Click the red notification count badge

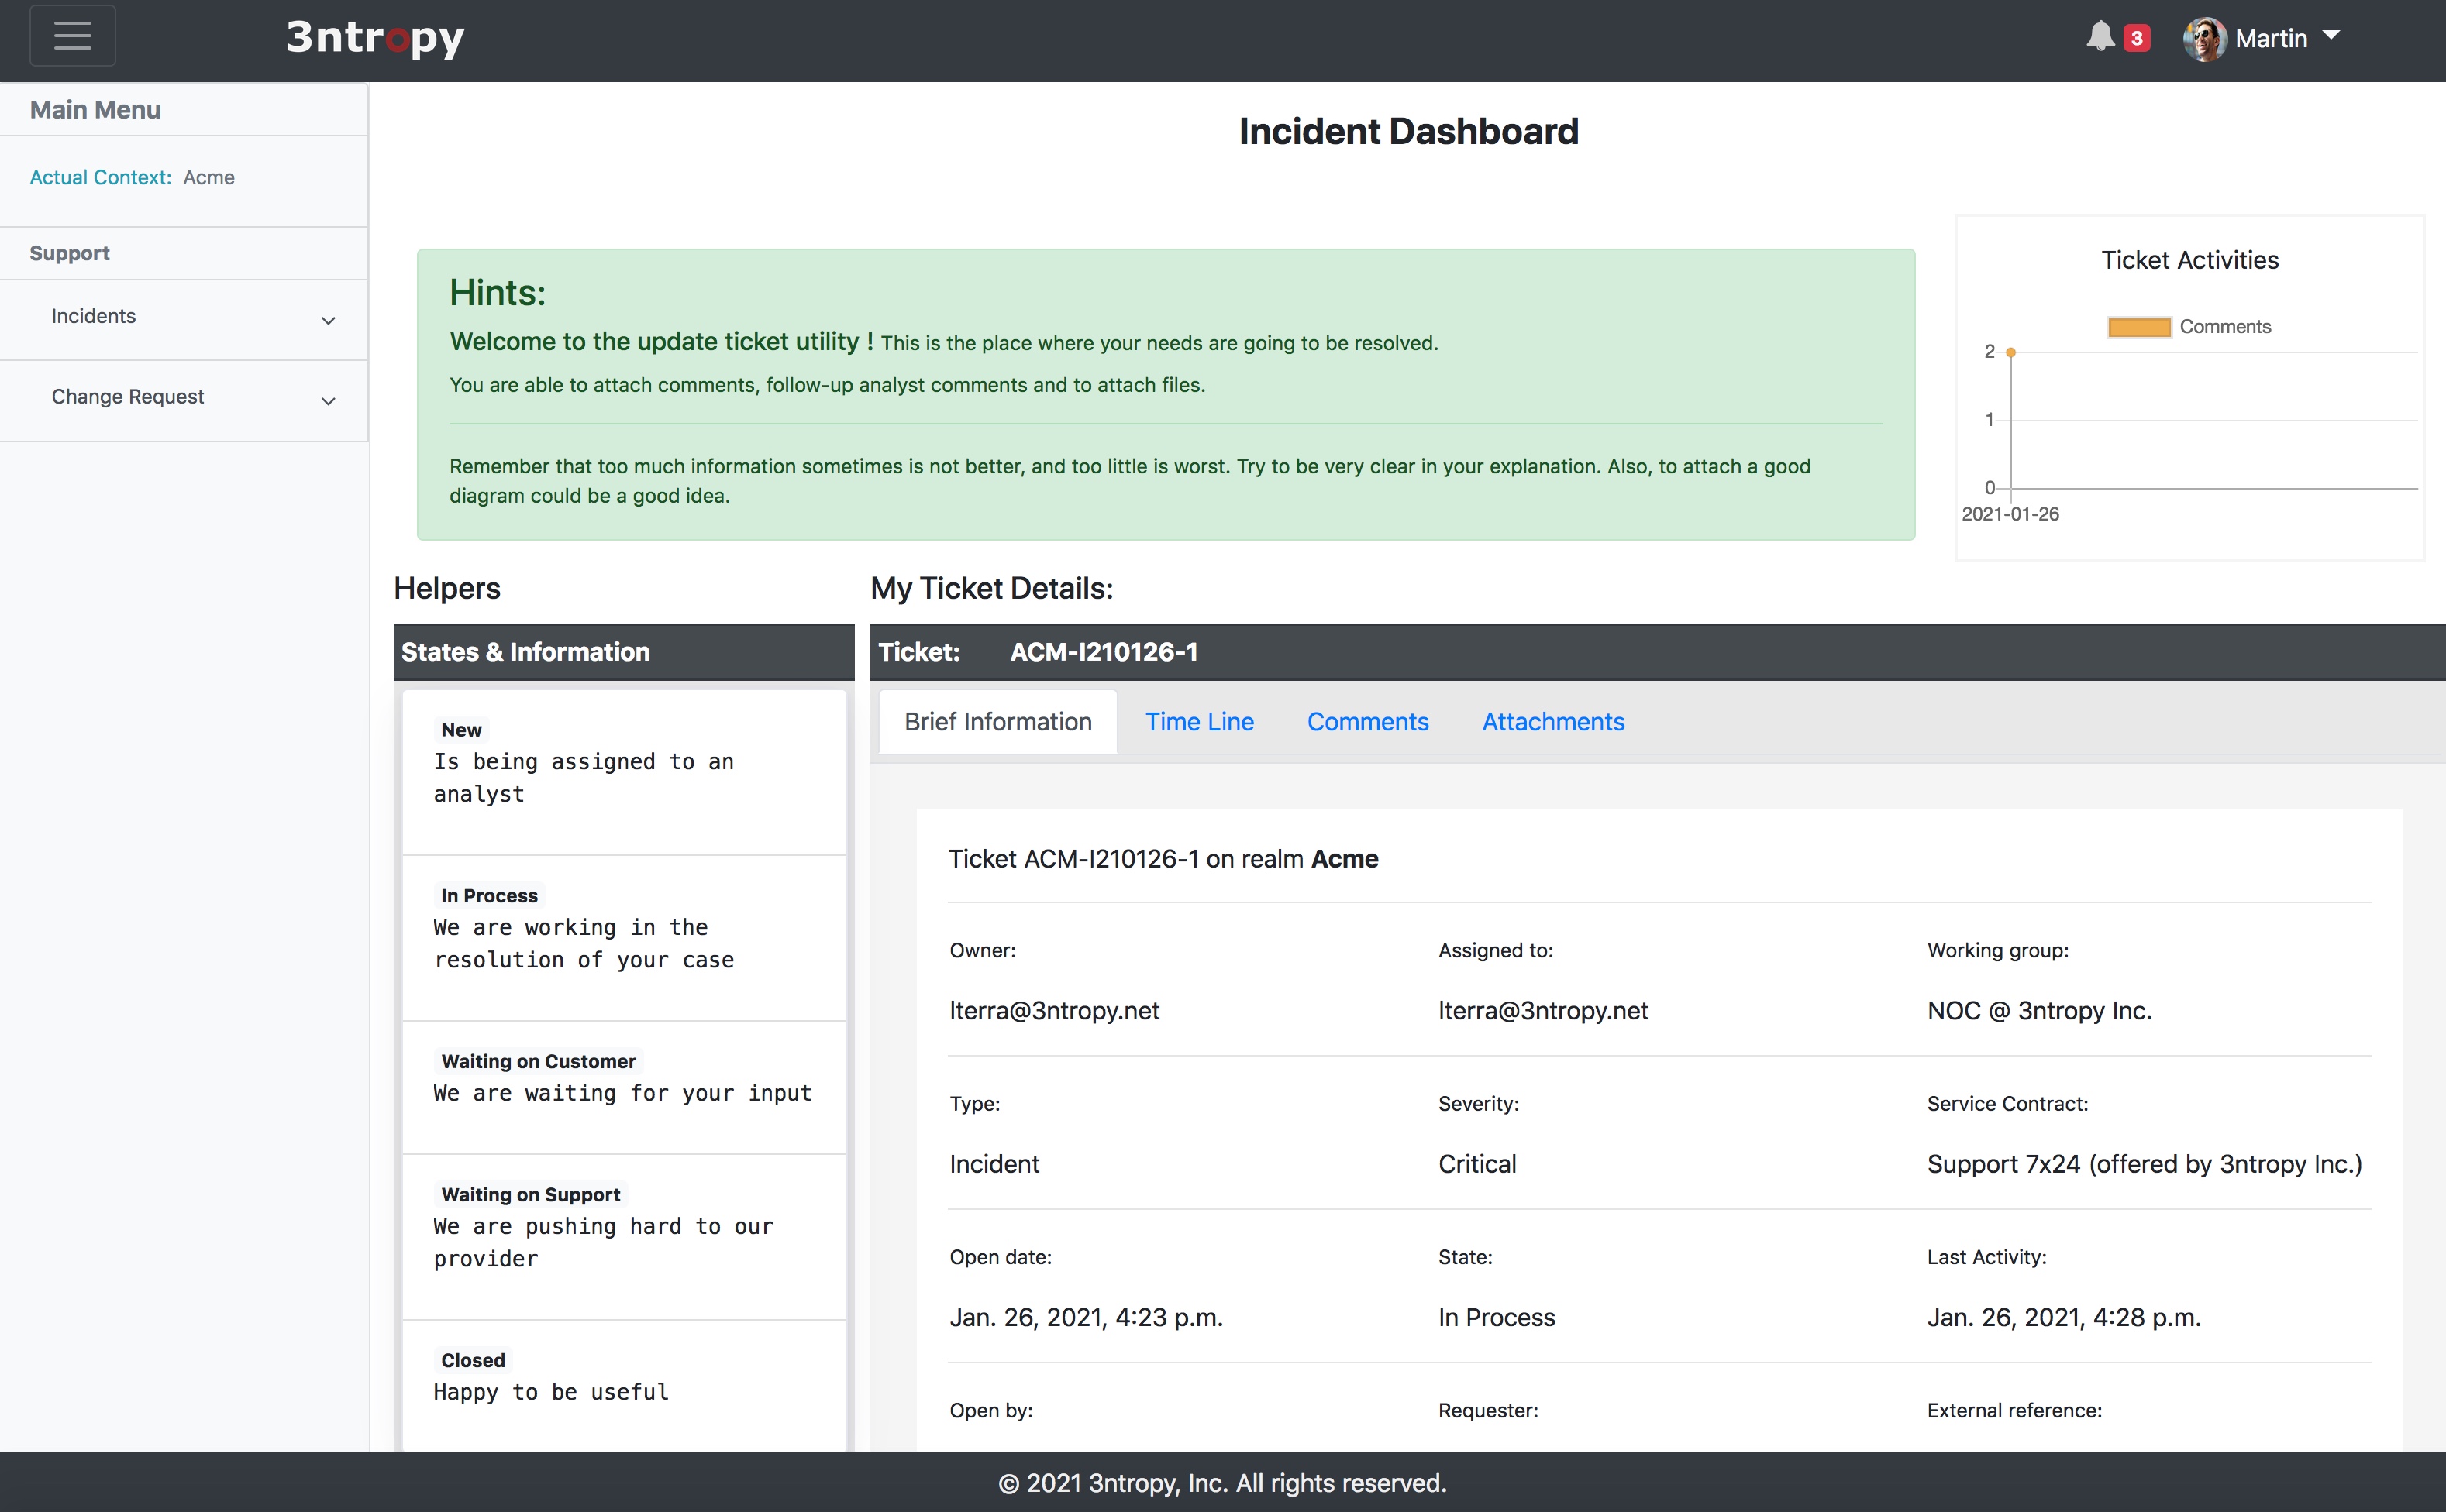[x=2136, y=38]
